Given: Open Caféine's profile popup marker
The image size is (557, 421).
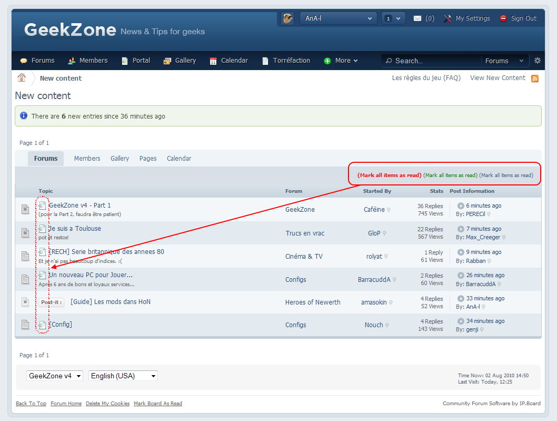Looking at the screenshot, I should tap(389, 210).
